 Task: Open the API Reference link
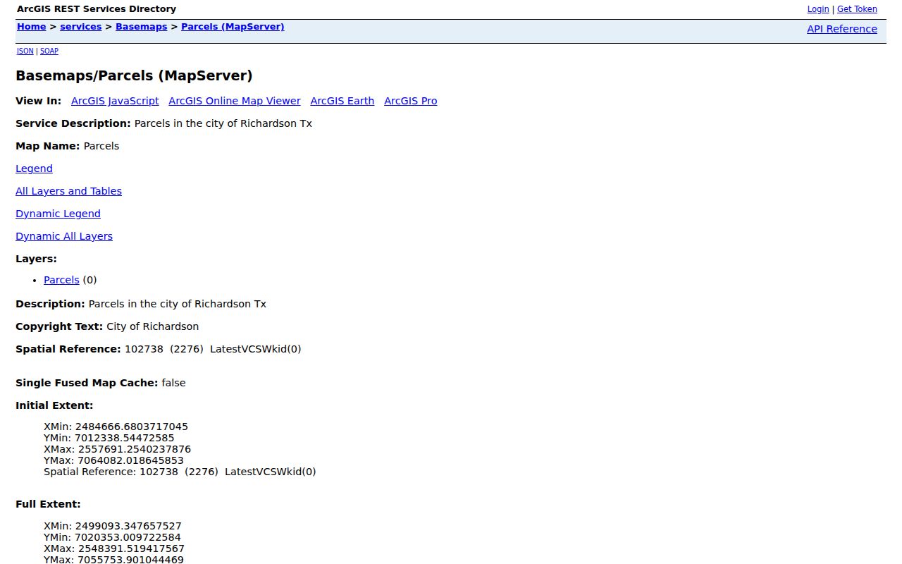(842, 29)
